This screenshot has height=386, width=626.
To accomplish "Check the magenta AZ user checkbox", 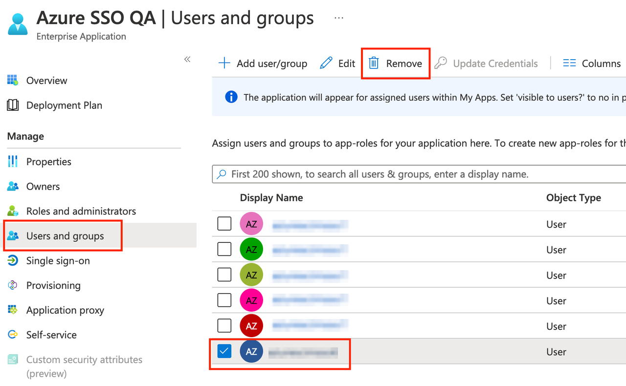I will tap(224, 300).
